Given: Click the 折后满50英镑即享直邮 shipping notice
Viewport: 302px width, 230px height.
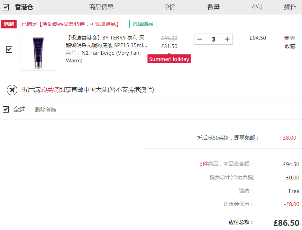Looking at the screenshot, I should pyautogui.click(x=88, y=90).
